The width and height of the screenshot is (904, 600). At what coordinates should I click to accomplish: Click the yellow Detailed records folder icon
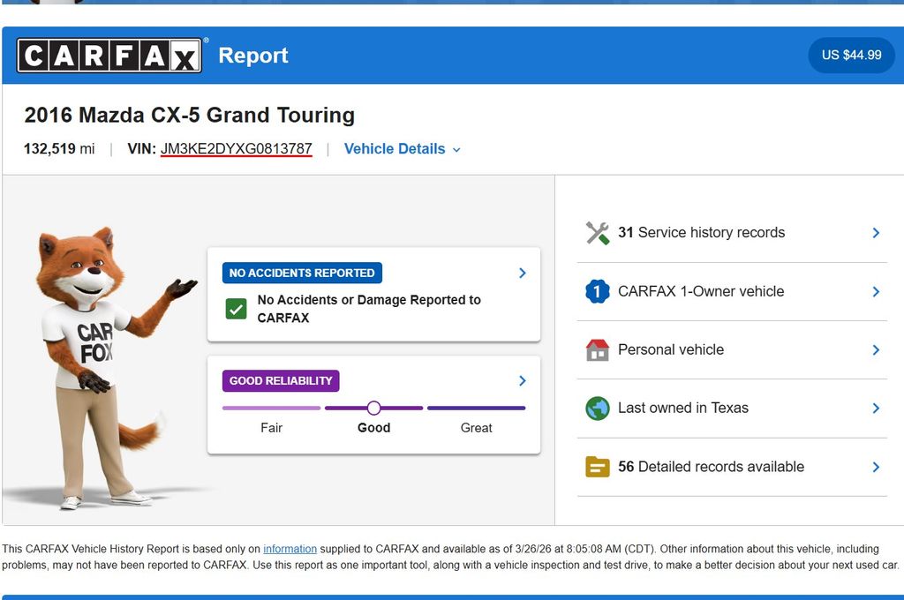tap(598, 467)
